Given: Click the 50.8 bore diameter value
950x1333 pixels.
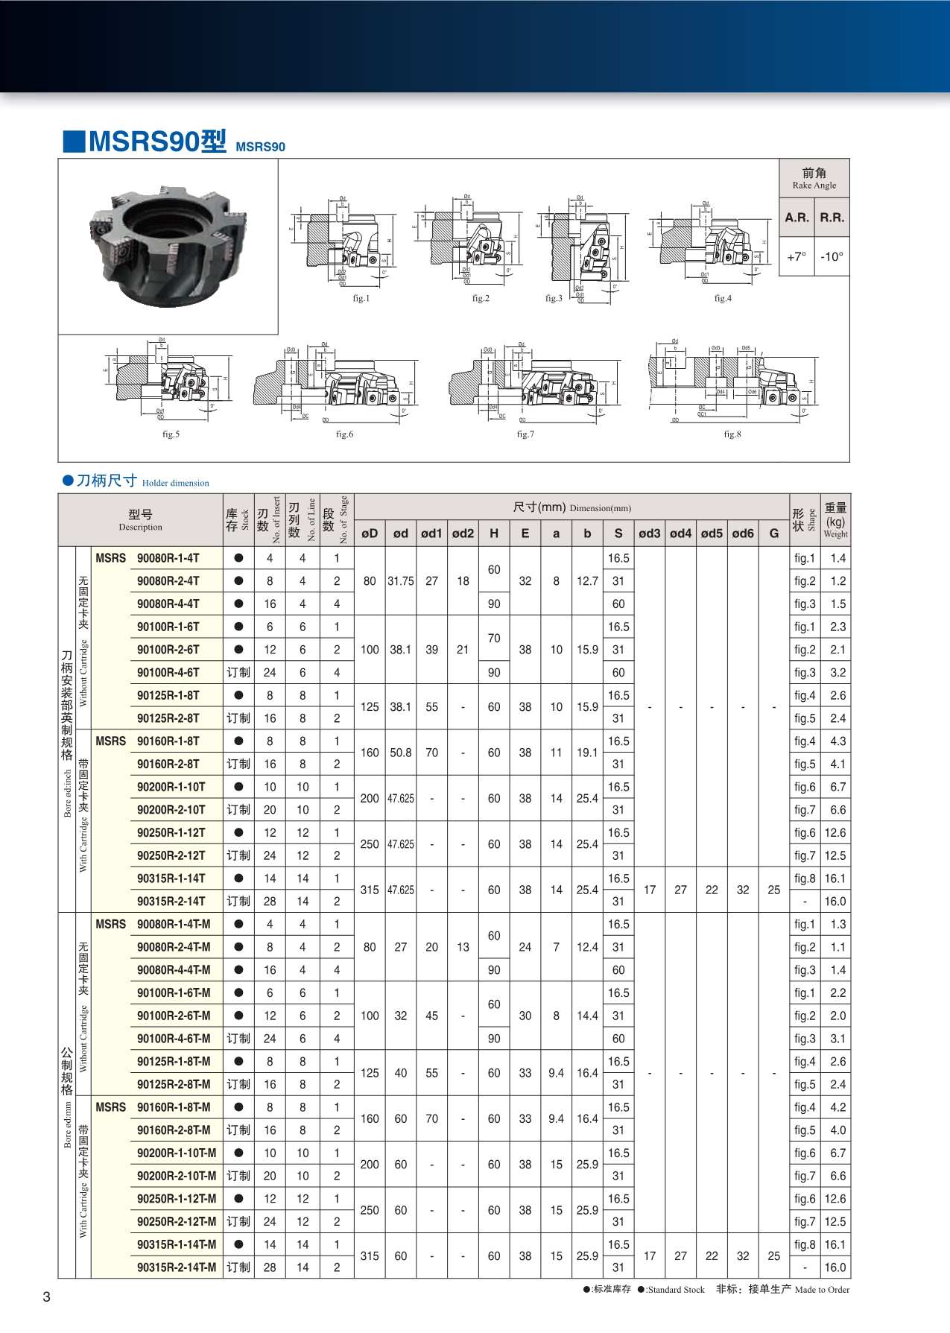Looking at the screenshot, I should (401, 753).
